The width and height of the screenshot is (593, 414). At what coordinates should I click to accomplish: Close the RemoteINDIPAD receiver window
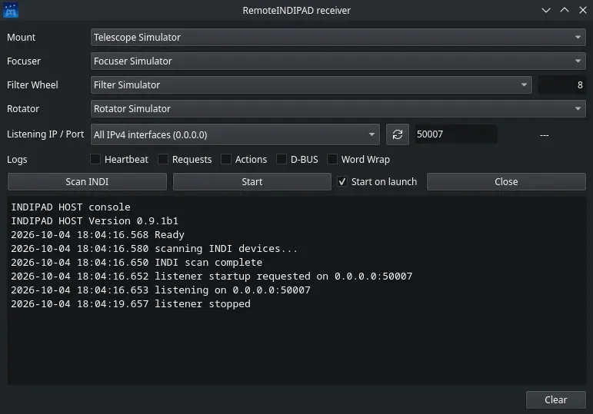point(583,10)
